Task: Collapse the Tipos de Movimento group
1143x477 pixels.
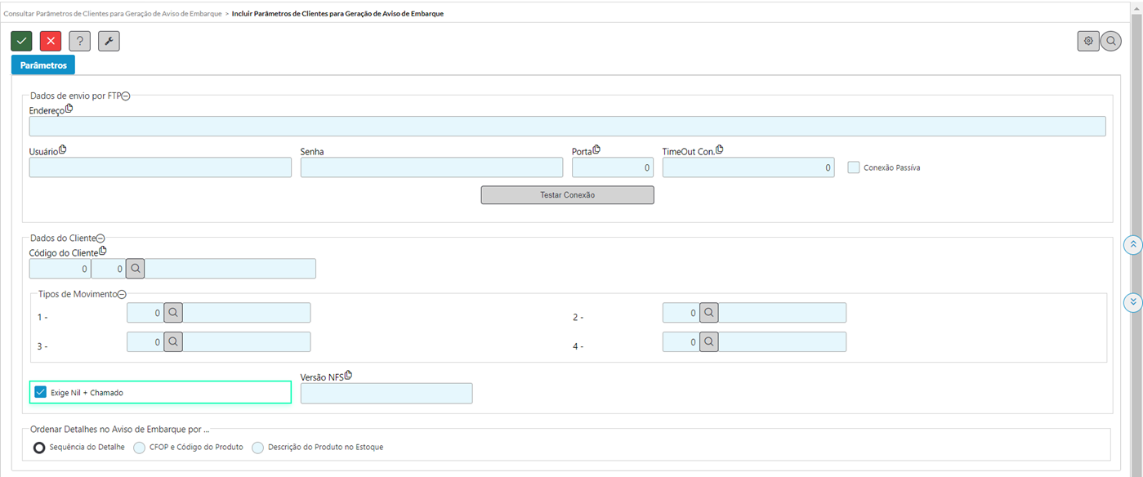Action: tap(122, 295)
